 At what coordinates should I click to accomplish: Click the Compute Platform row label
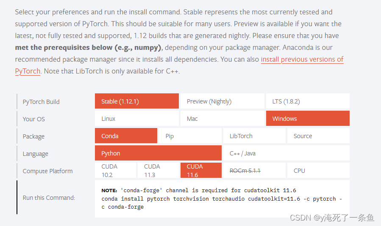tap(47, 171)
